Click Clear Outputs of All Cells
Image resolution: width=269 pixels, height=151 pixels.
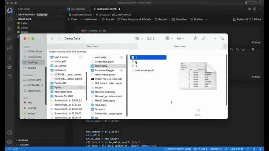click(x=134, y=19)
